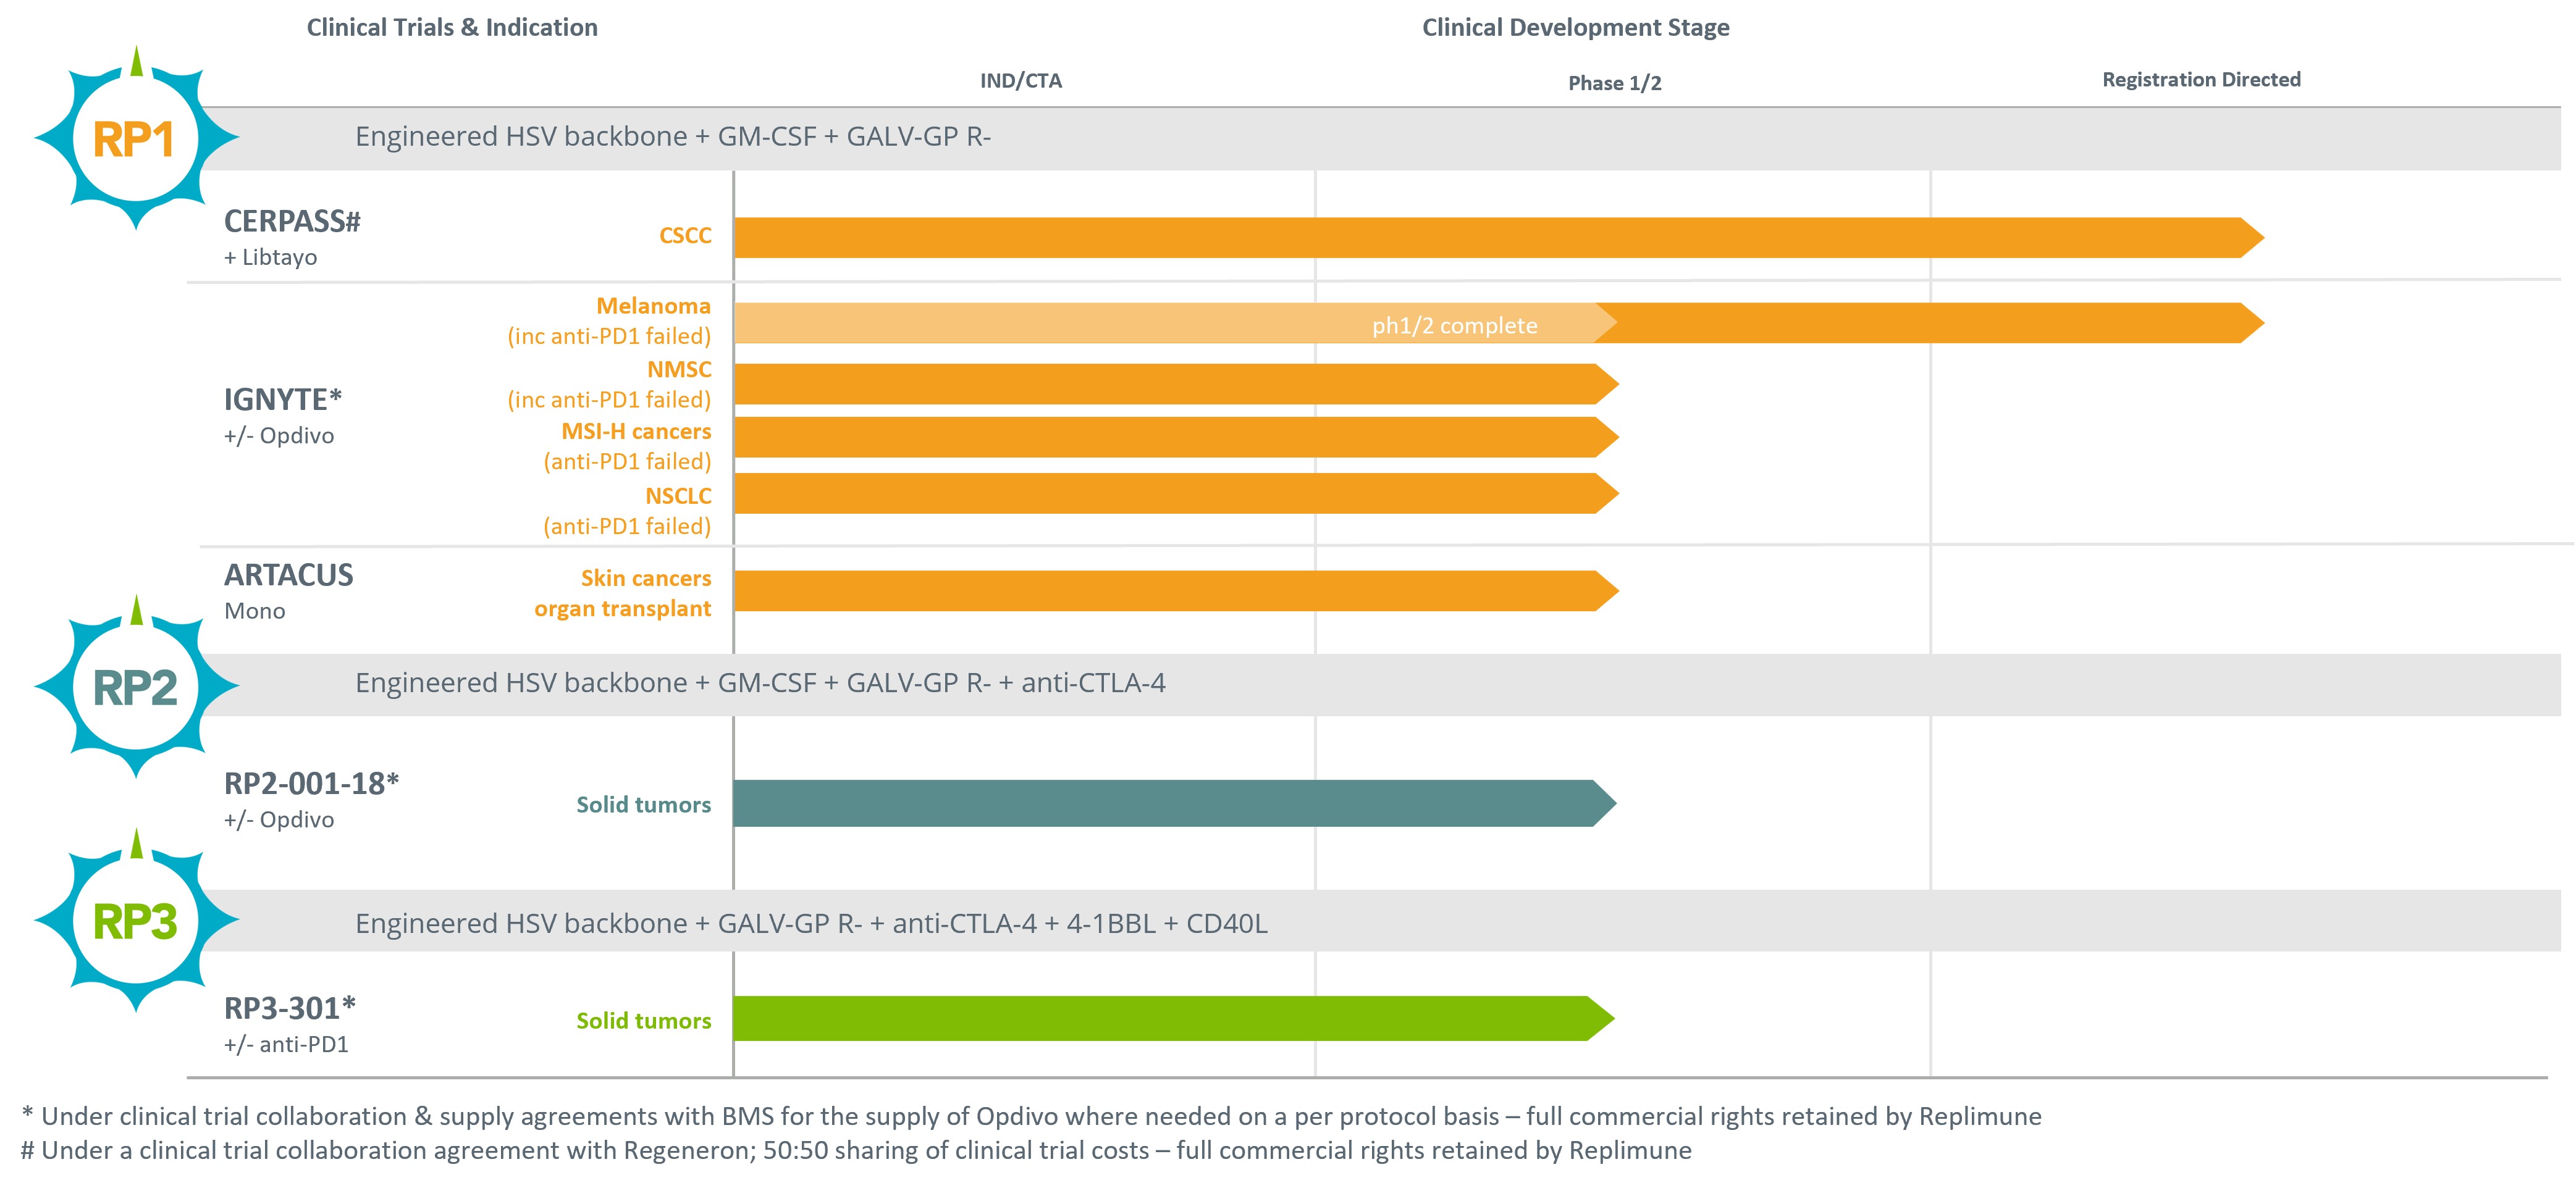Click the RP3 starburst logo

(x=135, y=920)
